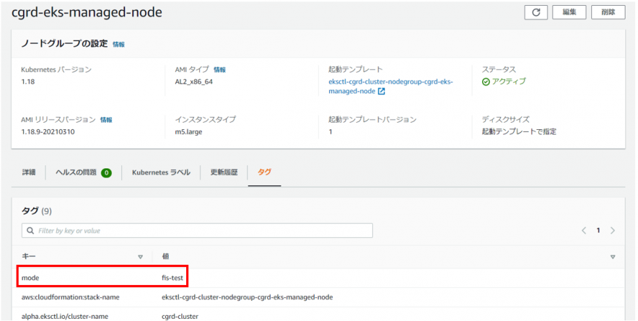Click the refresh icon button
638x321 pixels.
click(536, 12)
